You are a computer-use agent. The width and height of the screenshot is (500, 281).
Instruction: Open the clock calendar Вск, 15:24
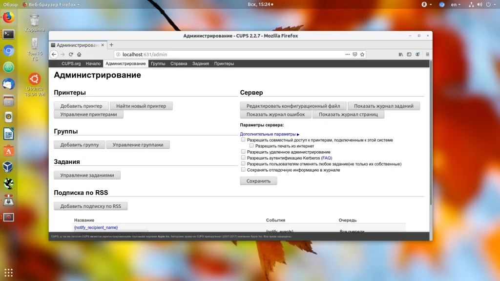click(260, 4)
